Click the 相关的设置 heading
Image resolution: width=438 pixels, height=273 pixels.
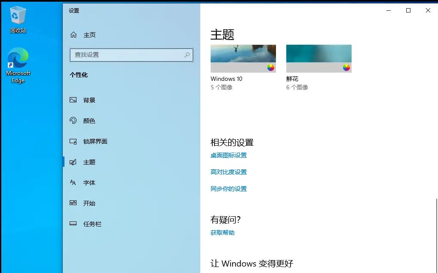pos(232,142)
